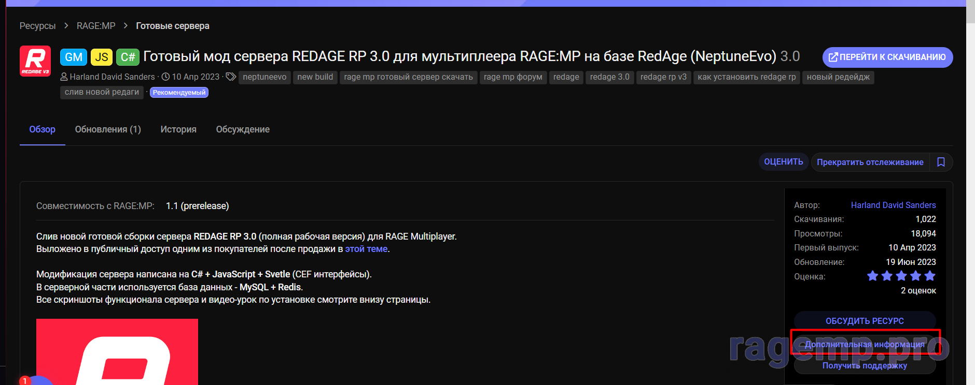Select the новый редейдж tag
Viewport: 975px width, 385px height.
coord(838,77)
